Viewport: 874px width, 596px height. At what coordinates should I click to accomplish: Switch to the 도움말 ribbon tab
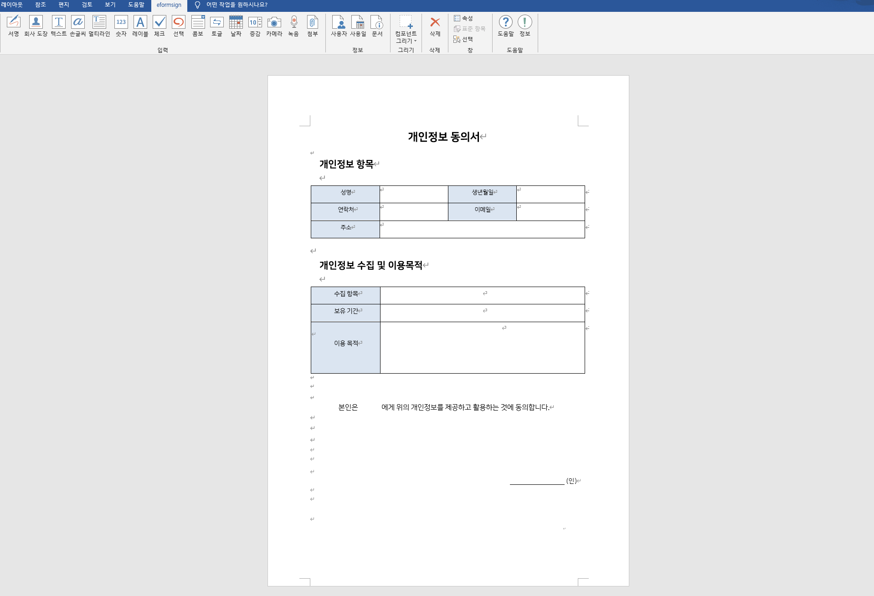136,5
